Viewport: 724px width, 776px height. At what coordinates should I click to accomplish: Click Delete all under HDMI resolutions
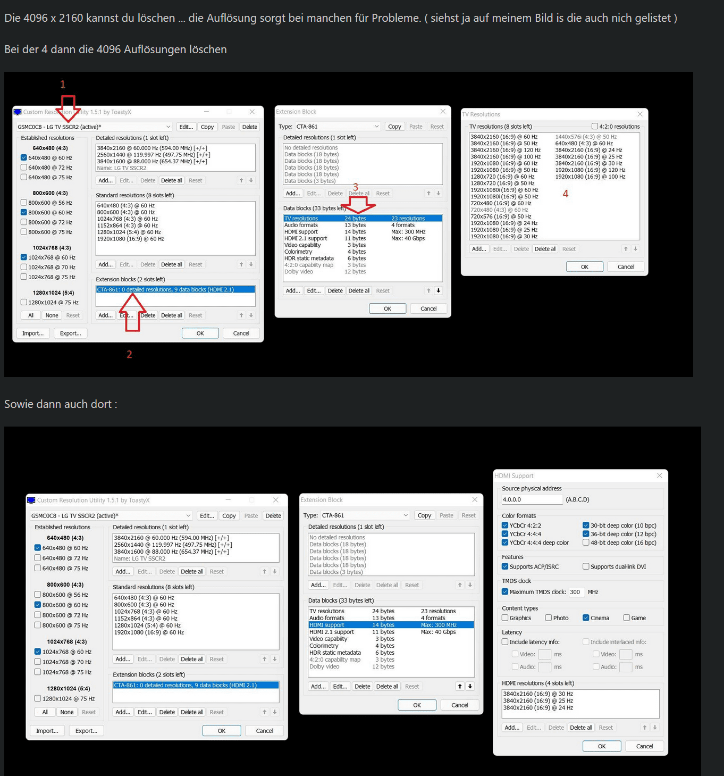[x=581, y=728]
